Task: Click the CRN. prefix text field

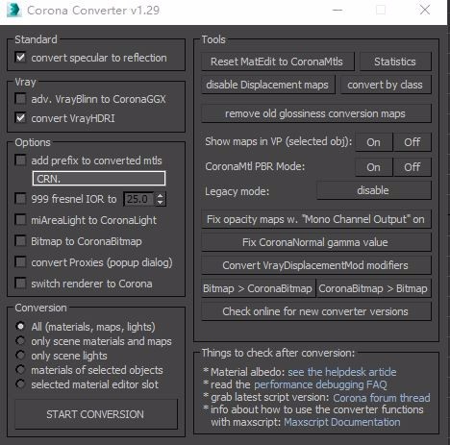Action: pos(99,179)
